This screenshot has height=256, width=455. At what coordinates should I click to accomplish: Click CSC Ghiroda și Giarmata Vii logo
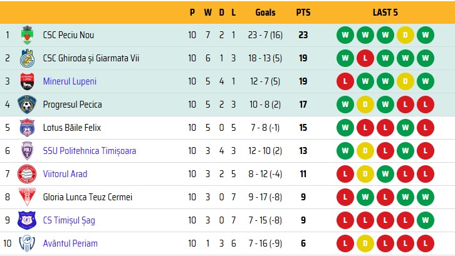[x=27, y=58]
